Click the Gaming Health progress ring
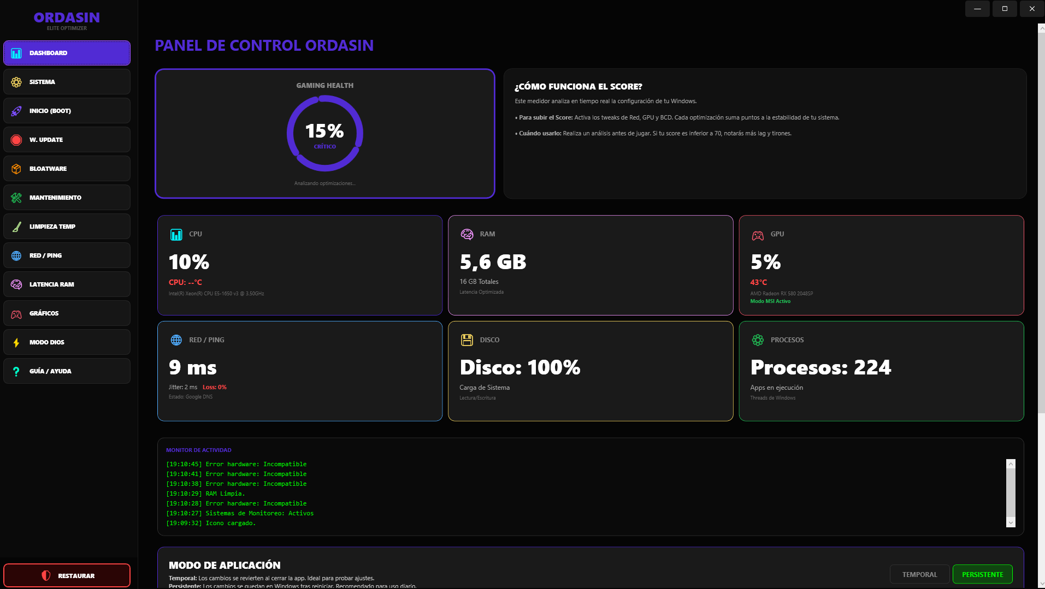The image size is (1045, 589). [x=324, y=133]
